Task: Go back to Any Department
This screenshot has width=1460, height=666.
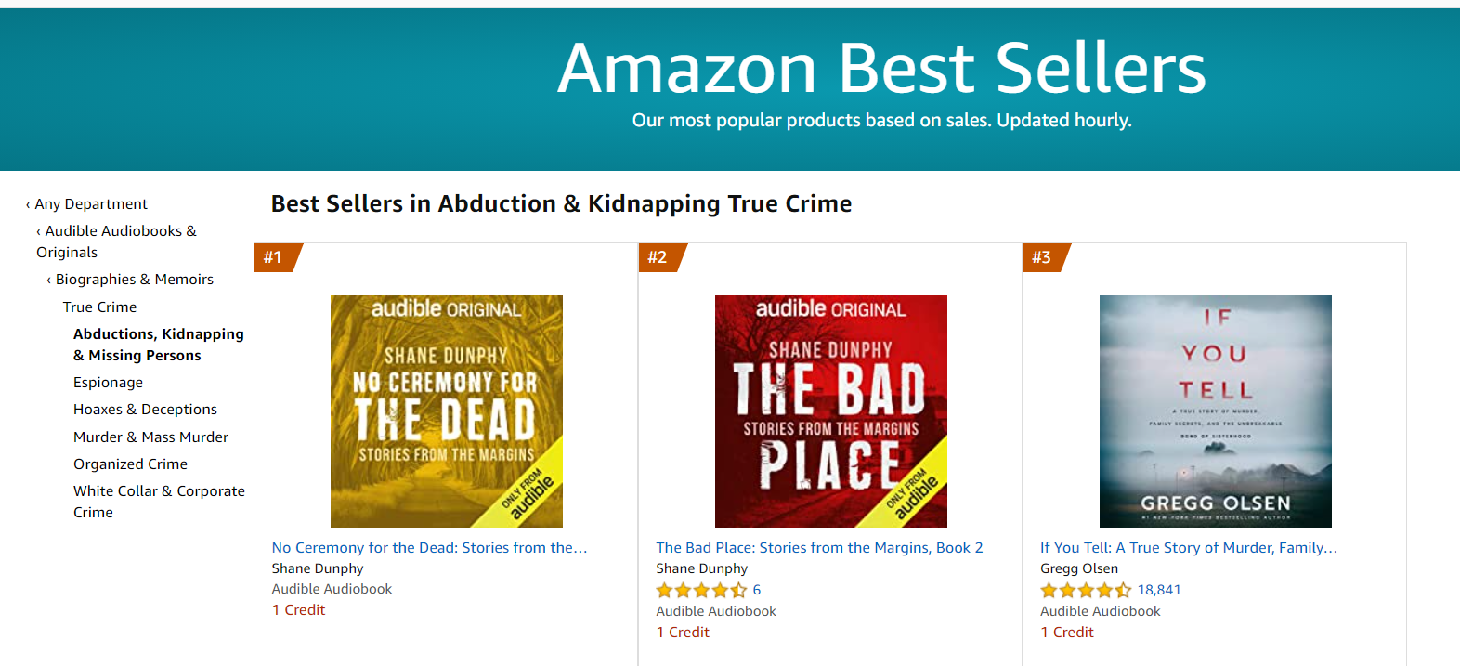Action: click(91, 204)
